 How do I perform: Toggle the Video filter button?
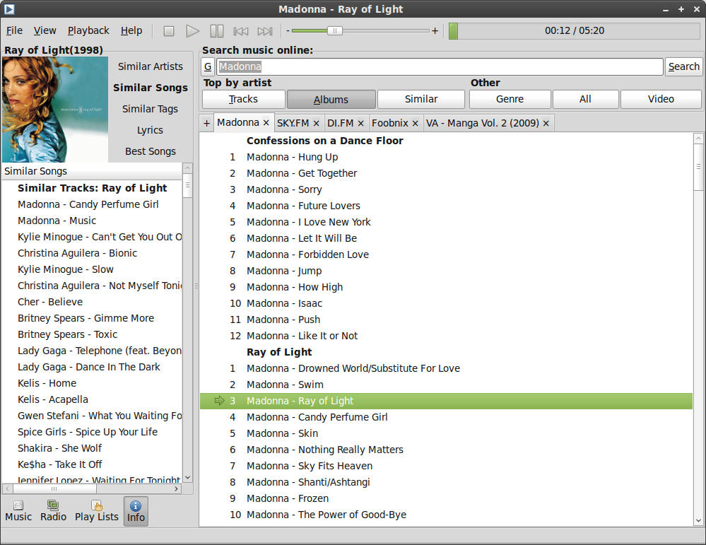pyautogui.click(x=661, y=99)
